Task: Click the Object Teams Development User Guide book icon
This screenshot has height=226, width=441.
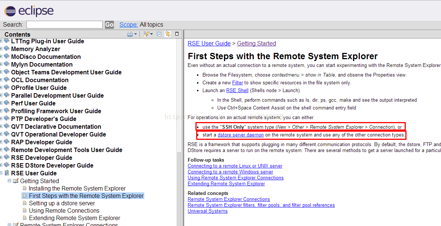Action: 7,72
